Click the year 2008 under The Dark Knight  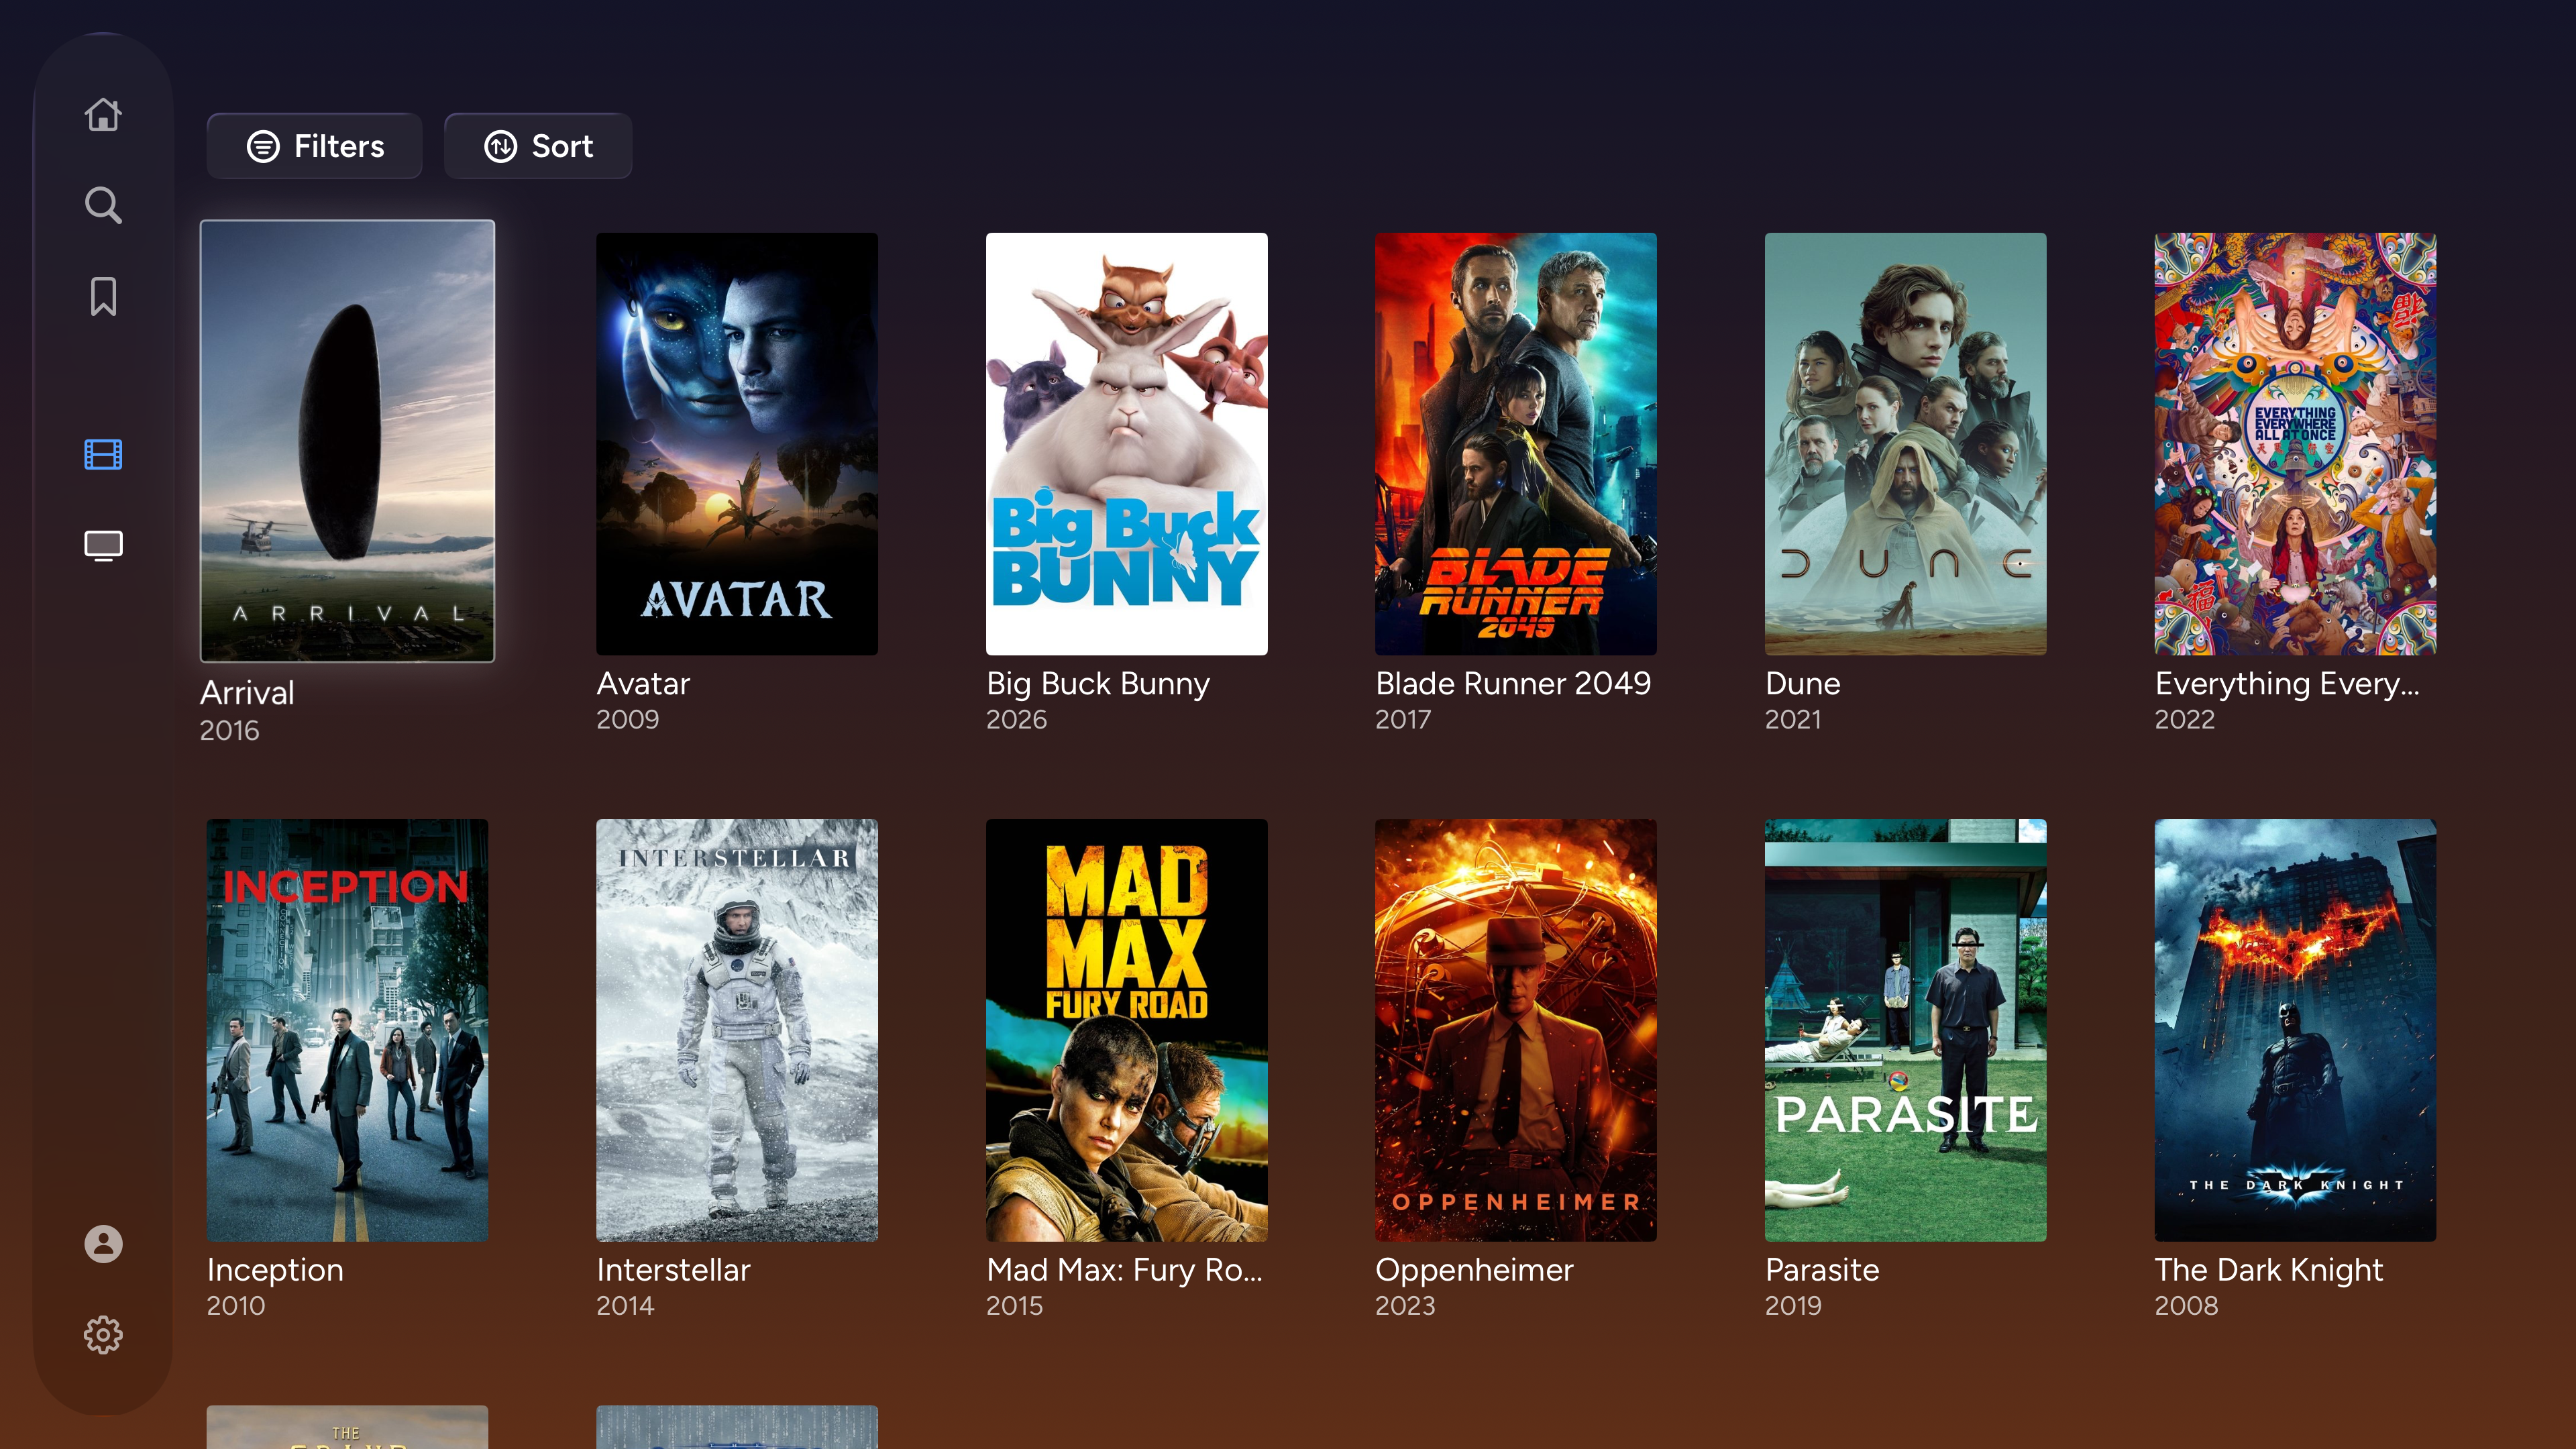click(2186, 1305)
